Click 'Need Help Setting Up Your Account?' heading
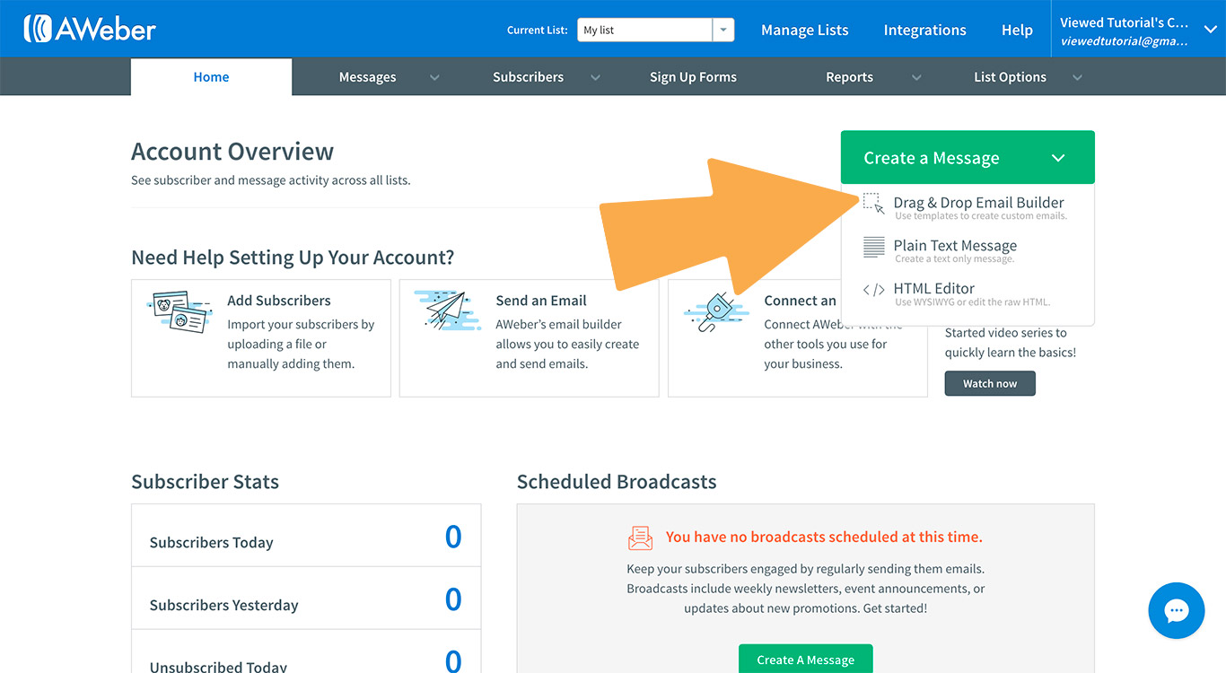Screen dimensions: 1226x673 [x=293, y=258]
